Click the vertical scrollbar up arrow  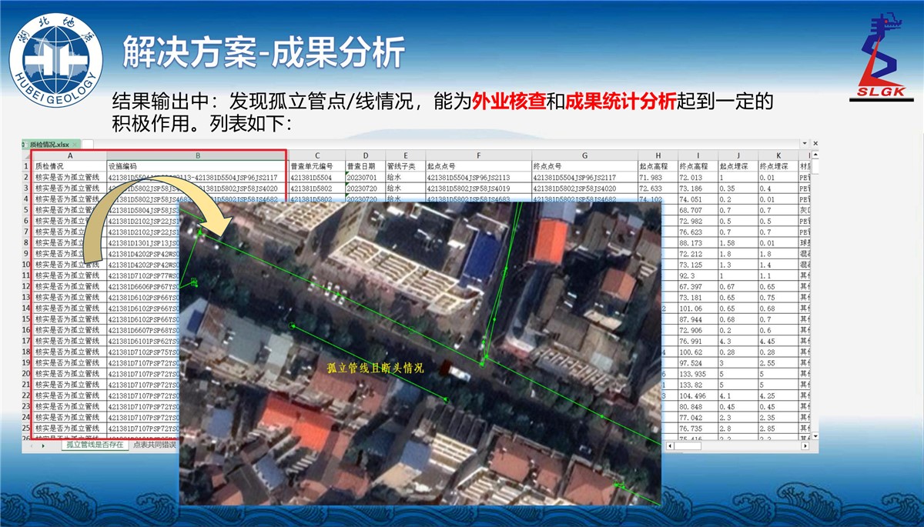point(814,155)
